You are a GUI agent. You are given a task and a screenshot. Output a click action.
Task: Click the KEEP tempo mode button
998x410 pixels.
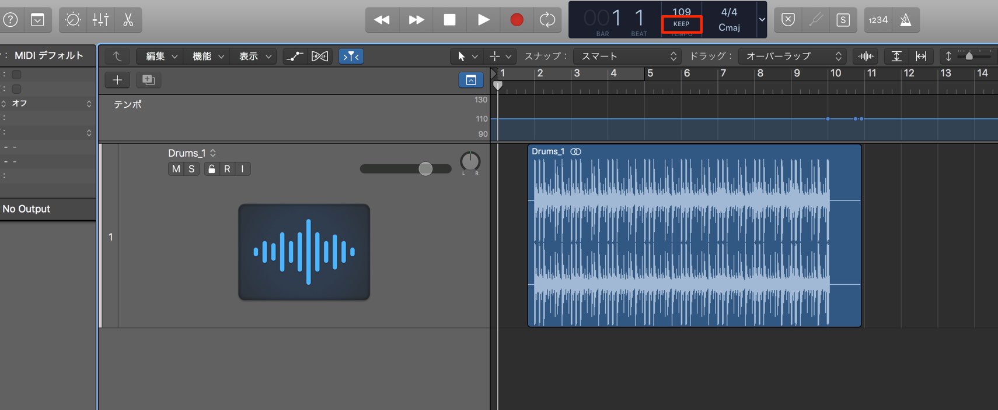681,24
